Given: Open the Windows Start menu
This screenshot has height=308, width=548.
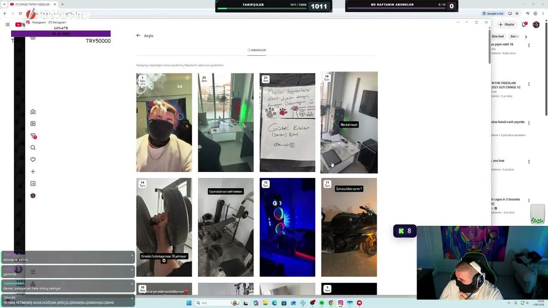Looking at the screenshot, I should coord(189,303).
